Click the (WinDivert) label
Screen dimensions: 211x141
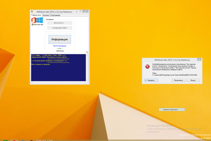click(x=60, y=51)
